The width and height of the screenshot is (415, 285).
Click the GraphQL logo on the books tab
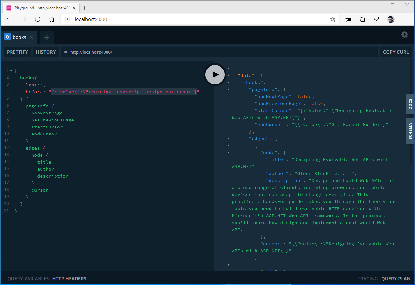[7, 37]
